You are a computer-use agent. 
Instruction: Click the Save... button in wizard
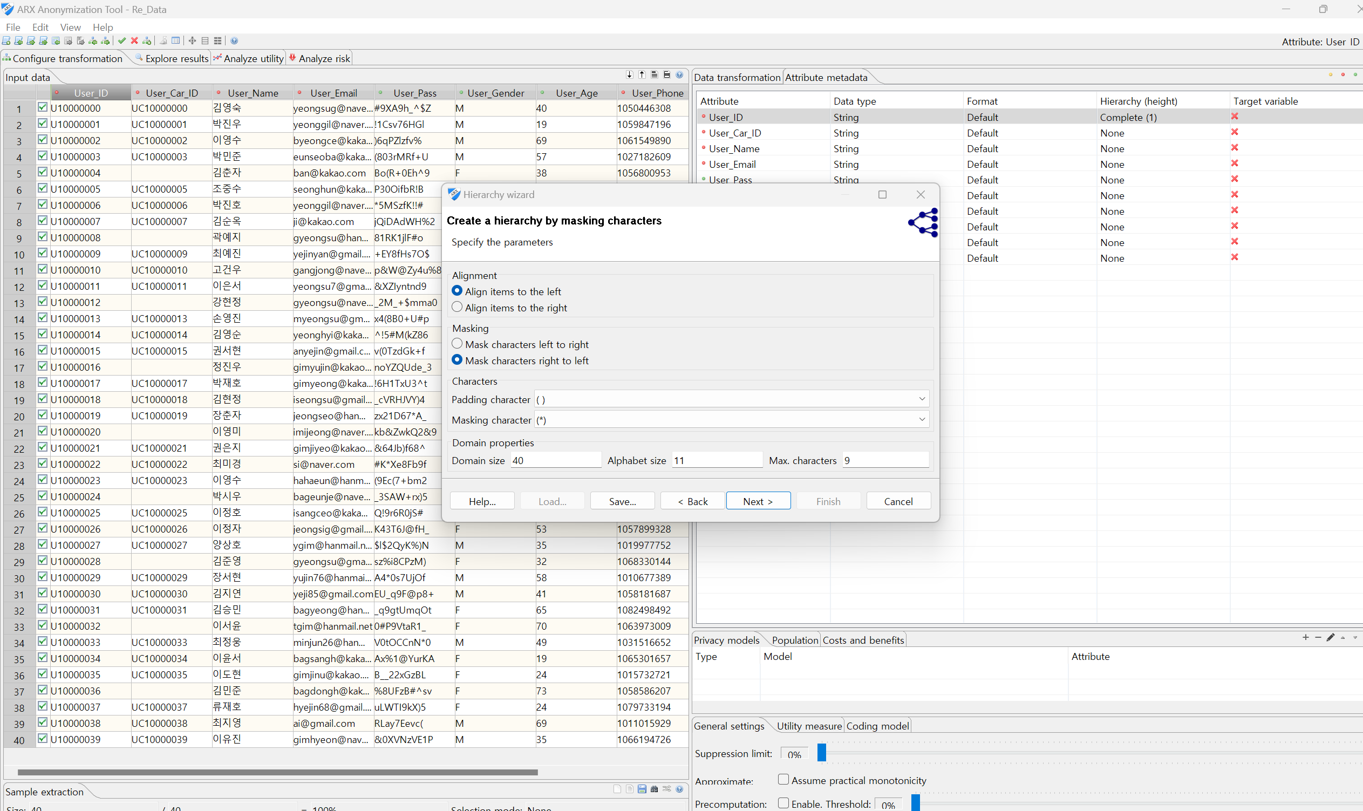[x=622, y=501]
